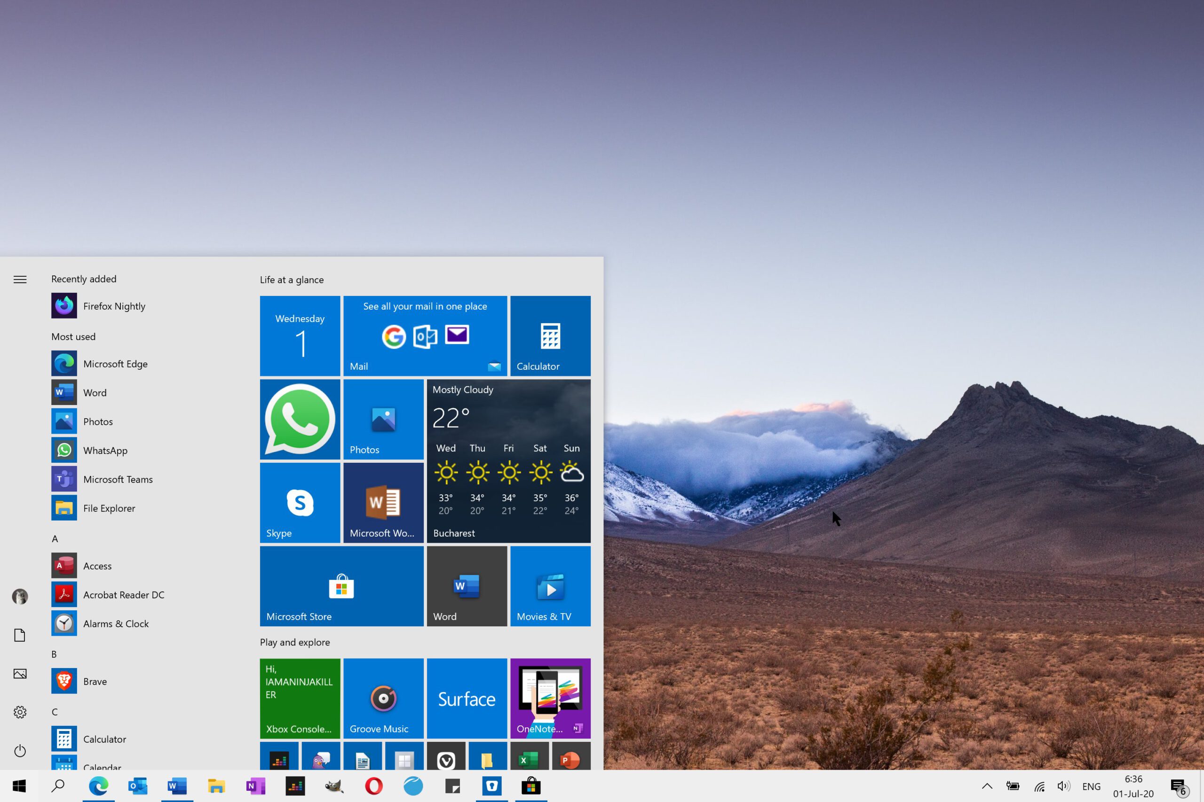Open the clock showing 6:36
The width and height of the screenshot is (1204, 802).
tap(1133, 786)
